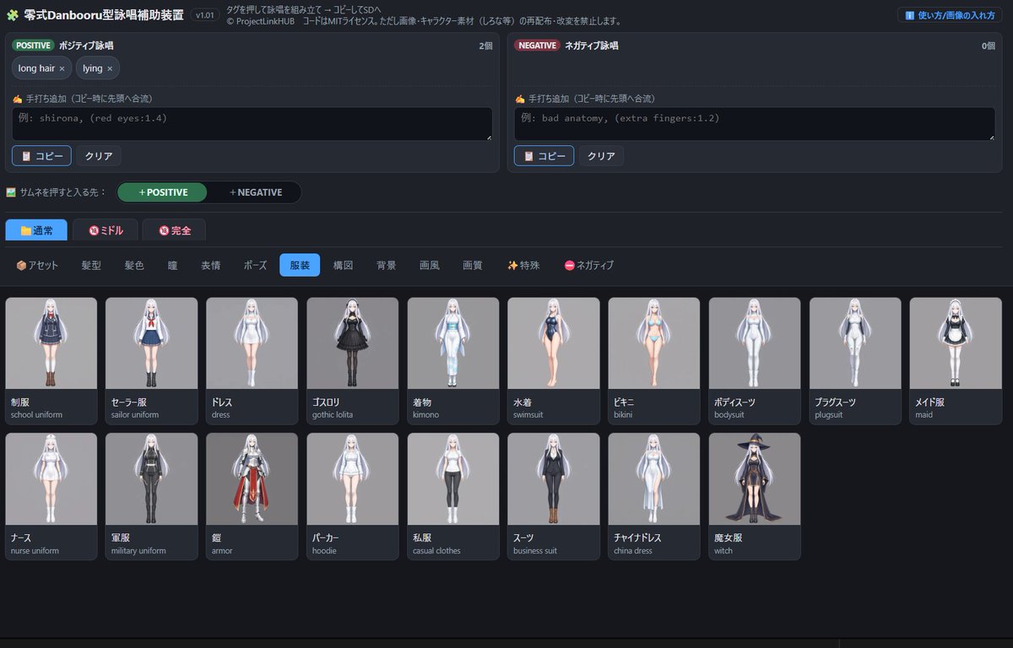
Task: Add the dress thumbnail
Action: coord(252,360)
